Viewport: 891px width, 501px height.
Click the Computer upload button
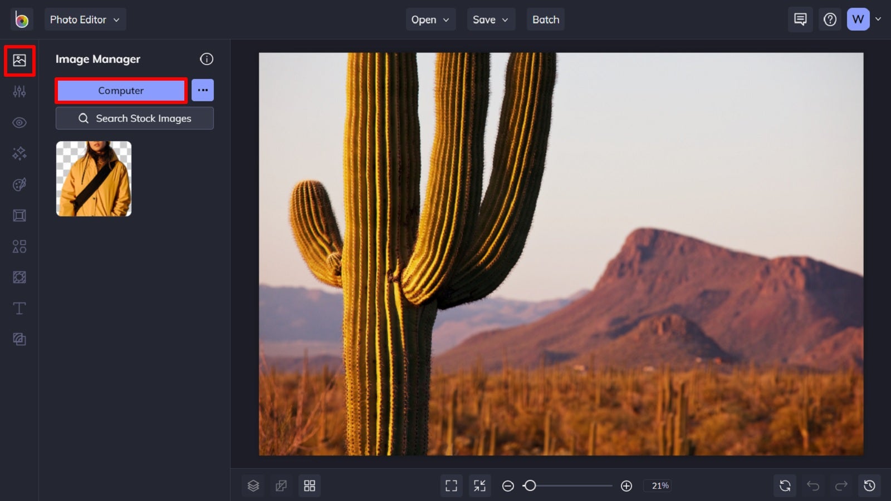pos(121,91)
